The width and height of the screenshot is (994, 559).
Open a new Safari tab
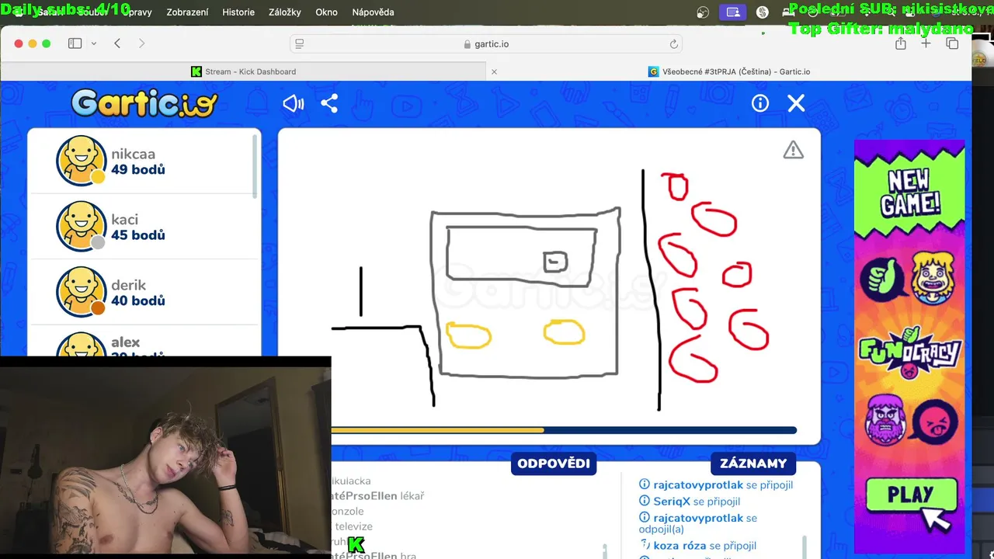coord(926,43)
